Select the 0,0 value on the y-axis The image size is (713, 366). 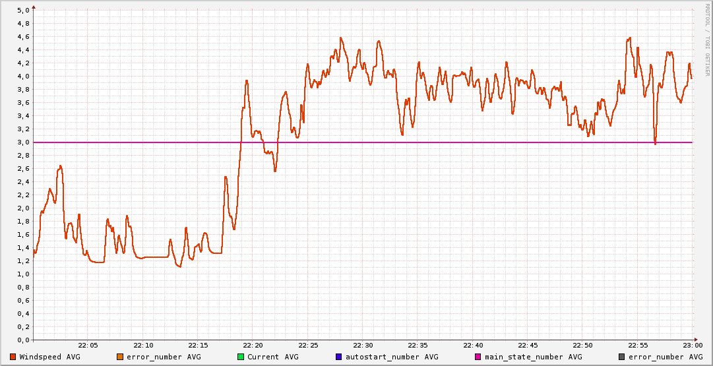pyautogui.click(x=22, y=340)
